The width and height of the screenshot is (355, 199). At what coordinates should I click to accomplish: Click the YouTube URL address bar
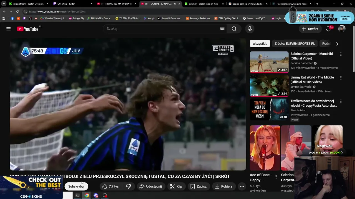pos(155,12)
